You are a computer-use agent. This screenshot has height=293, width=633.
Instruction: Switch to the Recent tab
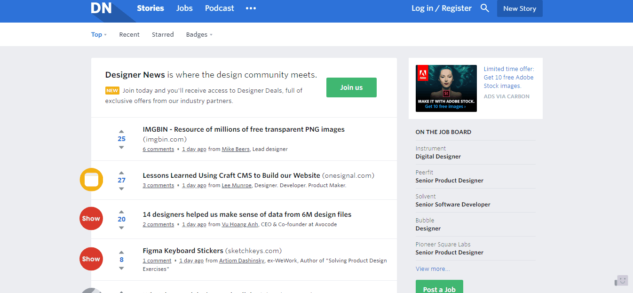pos(129,34)
